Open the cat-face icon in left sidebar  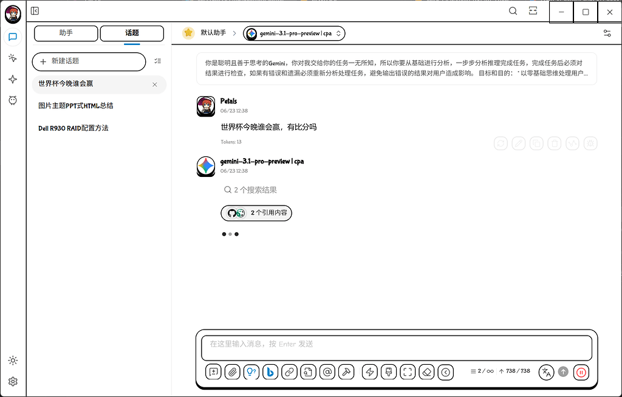[13, 100]
